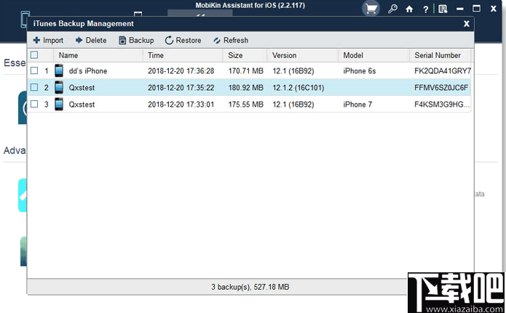Check the box for row 2 Qxstest

point(34,87)
